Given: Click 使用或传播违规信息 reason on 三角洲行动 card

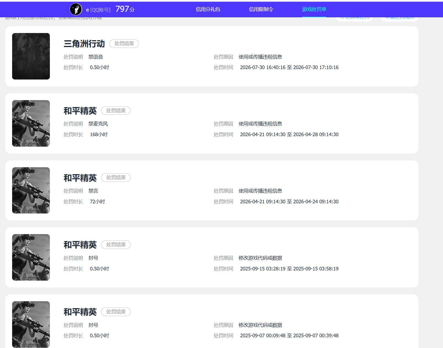Looking at the screenshot, I should click(x=260, y=57).
